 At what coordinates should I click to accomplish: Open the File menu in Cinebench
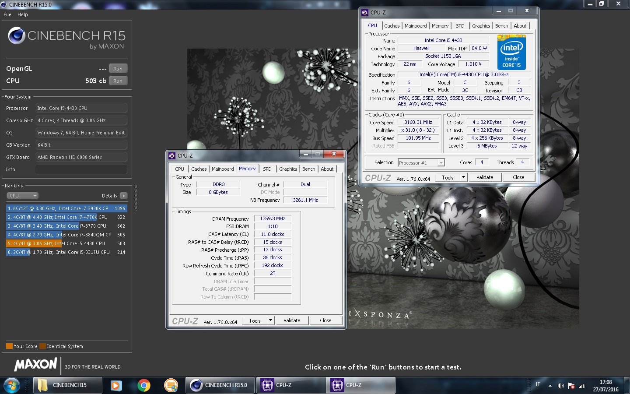7,14
